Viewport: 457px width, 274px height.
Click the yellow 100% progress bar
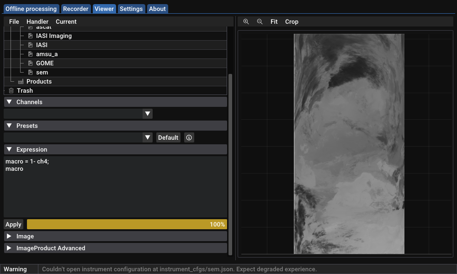(x=127, y=224)
